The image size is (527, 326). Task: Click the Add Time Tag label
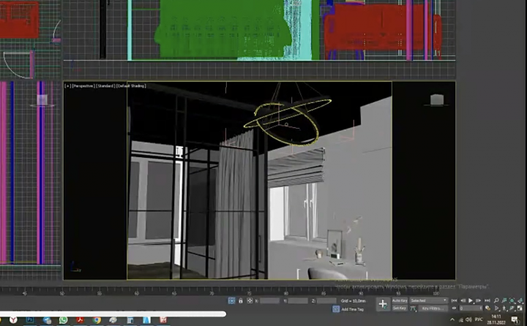353,309
